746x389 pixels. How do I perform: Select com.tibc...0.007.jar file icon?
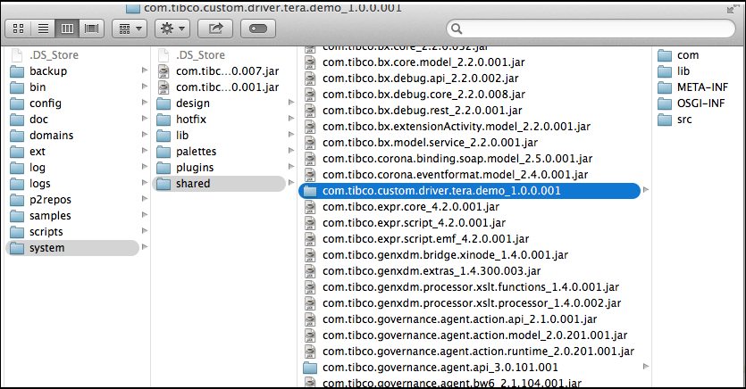[163, 71]
